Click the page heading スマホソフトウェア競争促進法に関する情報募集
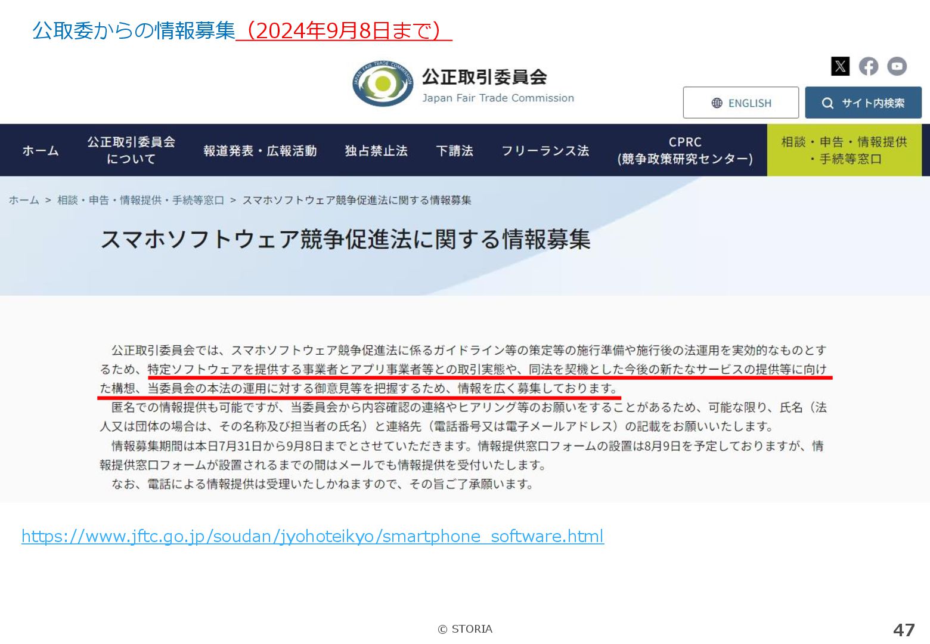 (x=345, y=239)
